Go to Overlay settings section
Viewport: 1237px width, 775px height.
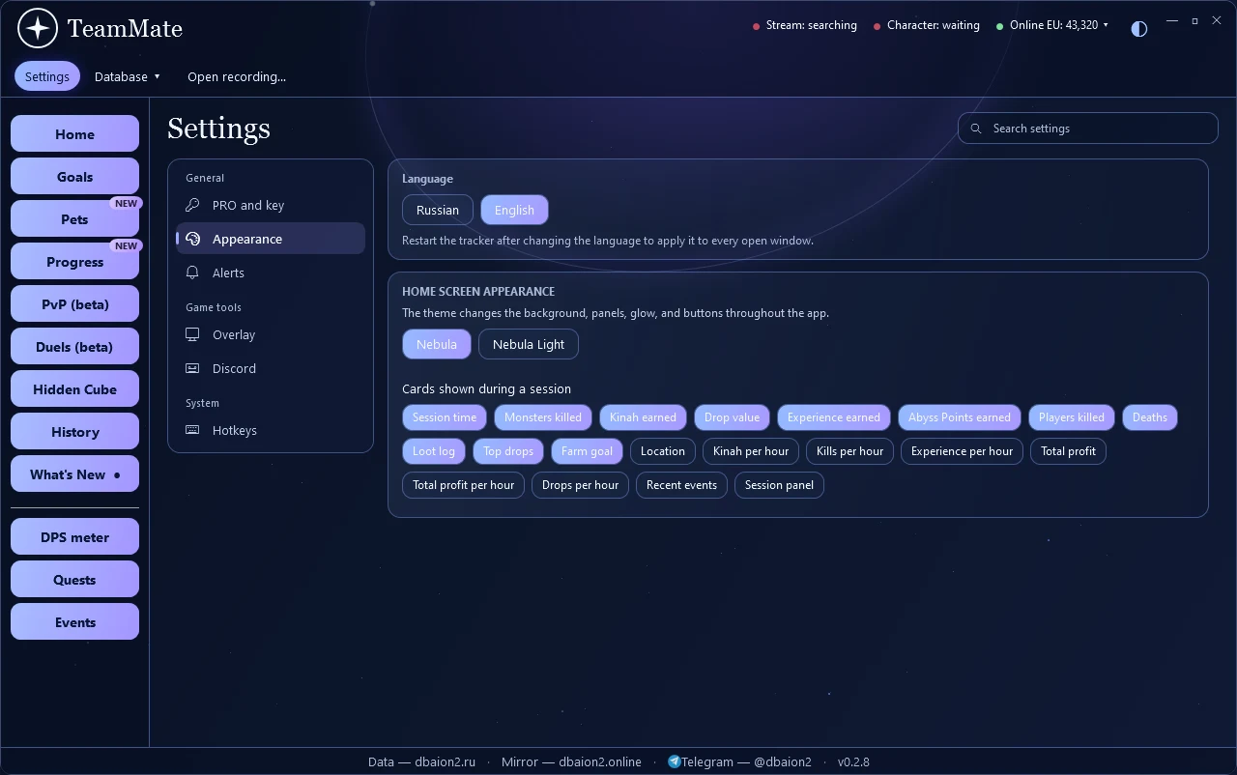tap(271, 334)
